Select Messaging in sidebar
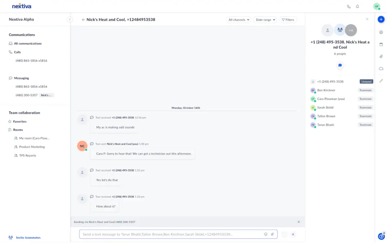 pyautogui.click(x=21, y=78)
